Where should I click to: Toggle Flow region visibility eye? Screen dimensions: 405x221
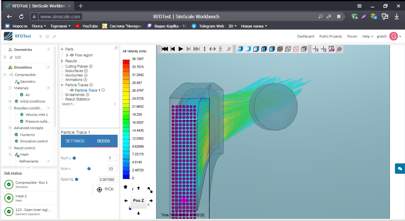[72, 55]
